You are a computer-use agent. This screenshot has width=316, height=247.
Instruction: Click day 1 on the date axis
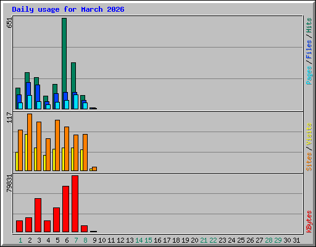[x=20, y=240]
